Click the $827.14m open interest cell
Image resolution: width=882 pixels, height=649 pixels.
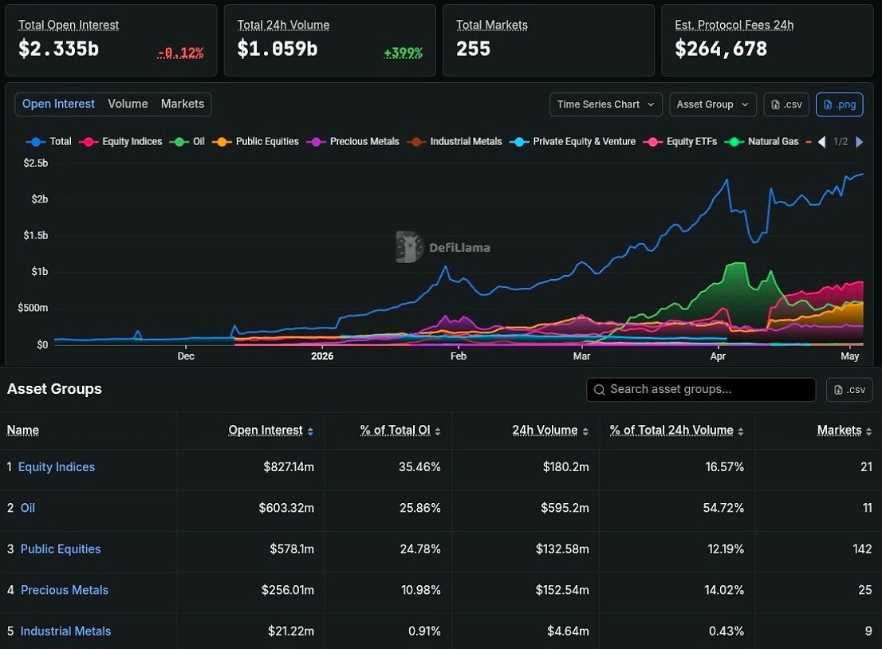coord(289,466)
